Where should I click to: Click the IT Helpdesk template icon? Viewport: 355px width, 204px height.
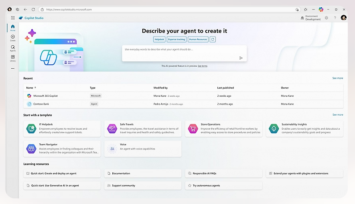pyautogui.click(x=31, y=129)
